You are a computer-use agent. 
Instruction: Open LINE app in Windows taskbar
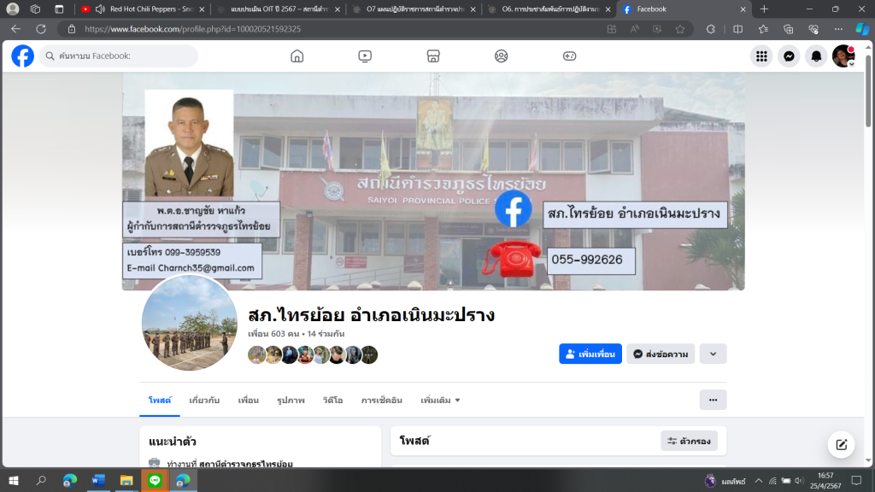pyautogui.click(x=155, y=480)
